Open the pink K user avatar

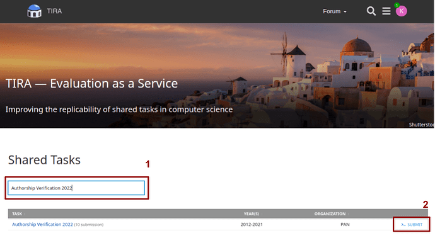coord(401,11)
